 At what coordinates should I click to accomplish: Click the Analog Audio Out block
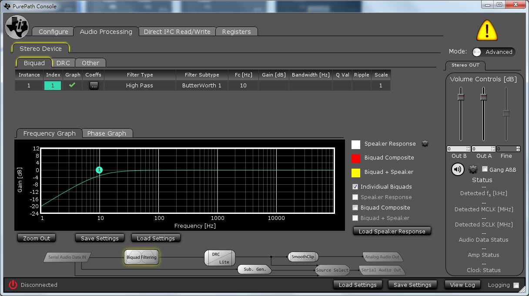pos(382,256)
